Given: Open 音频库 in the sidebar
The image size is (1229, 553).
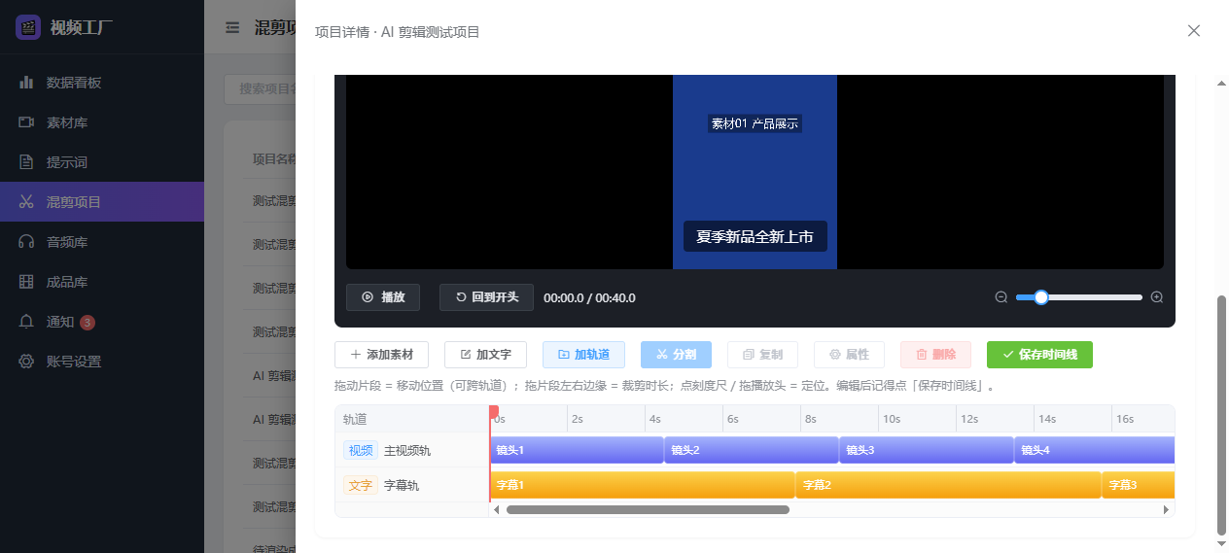Looking at the screenshot, I should (x=102, y=242).
